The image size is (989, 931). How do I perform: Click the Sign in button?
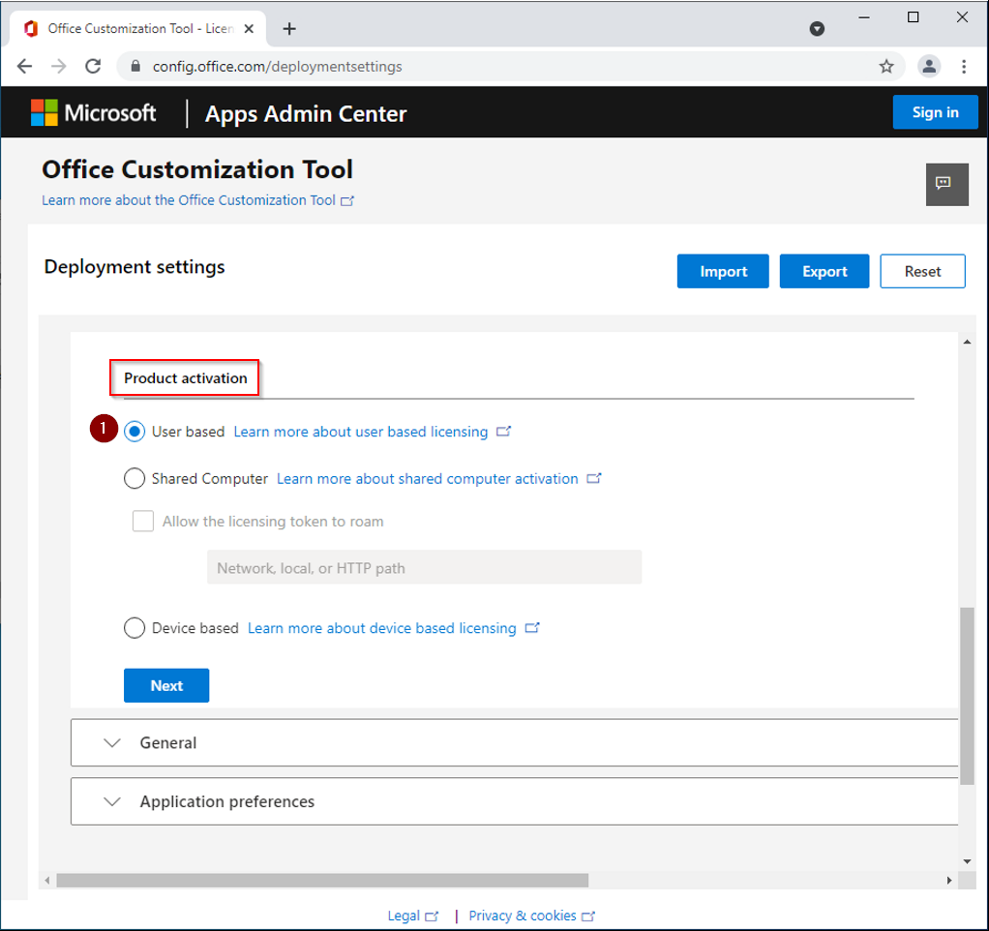click(936, 112)
